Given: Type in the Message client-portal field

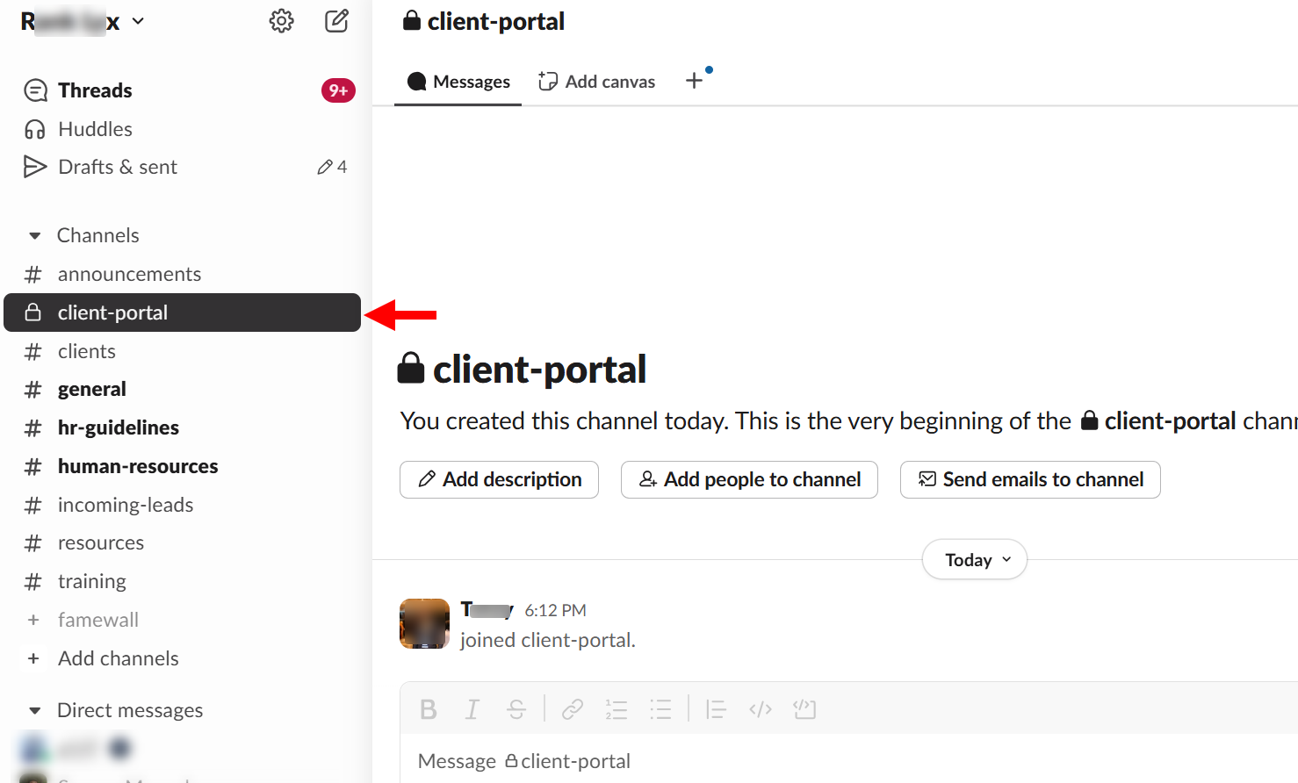Looking at the screenshot, I should pyautogui.click(x=790, y=761).
